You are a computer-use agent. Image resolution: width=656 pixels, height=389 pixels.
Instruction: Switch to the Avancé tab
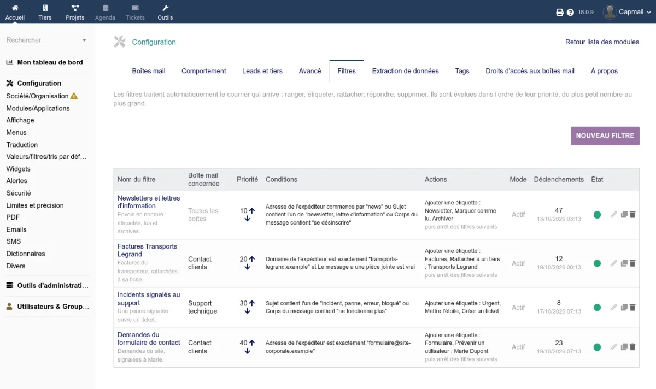coord(310,71)
